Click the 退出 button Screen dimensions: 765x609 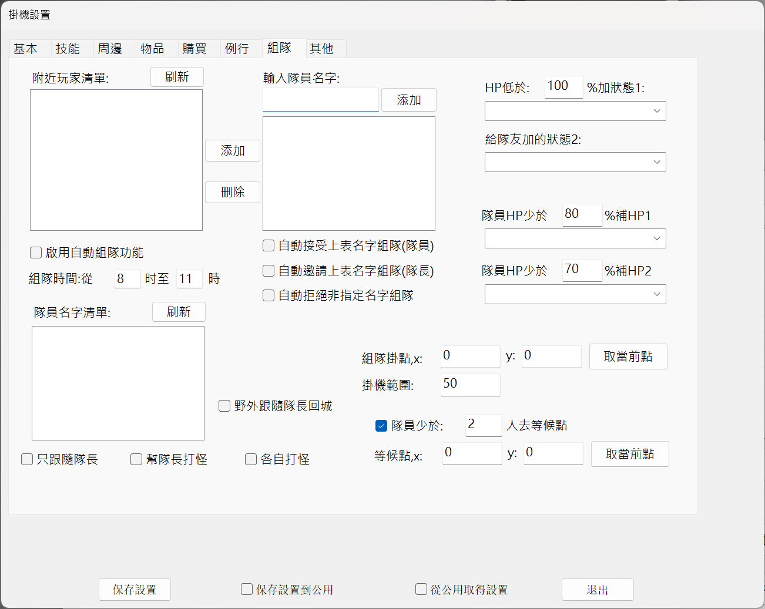pos(598,590)
